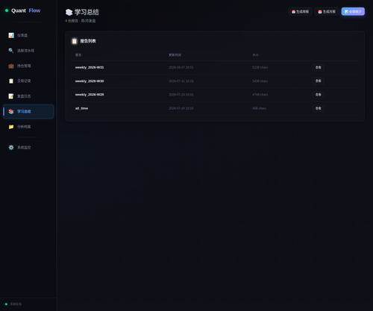Click the weekly_2026-W31 report name

click(90, 67)
